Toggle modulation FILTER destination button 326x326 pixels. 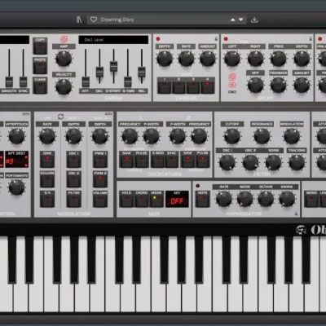tap(74, 199)
